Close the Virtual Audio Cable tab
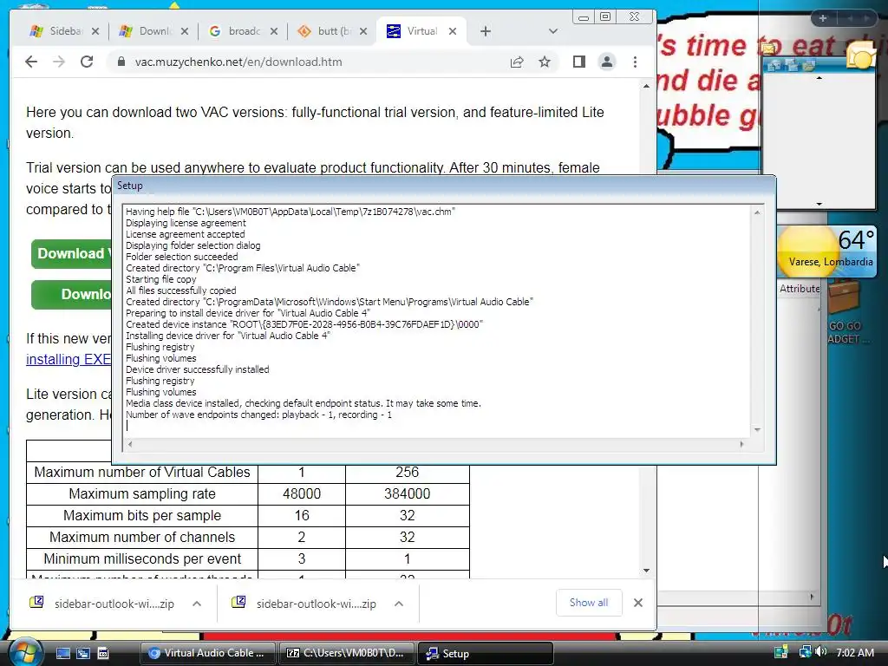The image size is (888, 666). (453, 31)
